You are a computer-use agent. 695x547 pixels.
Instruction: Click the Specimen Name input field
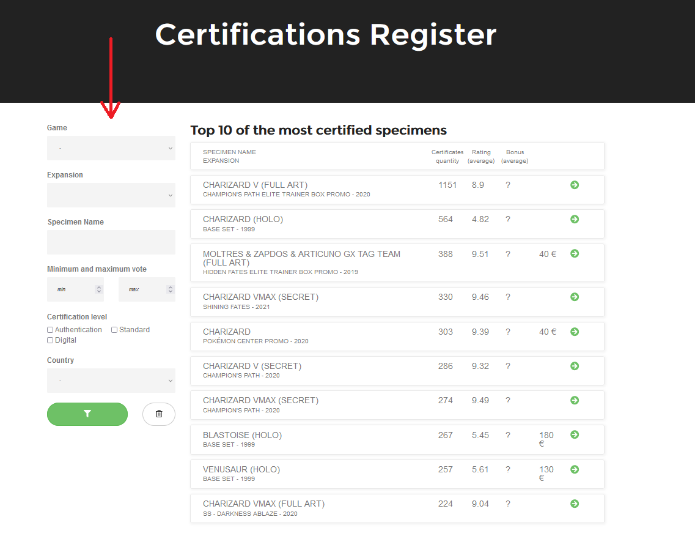(111, 242)
